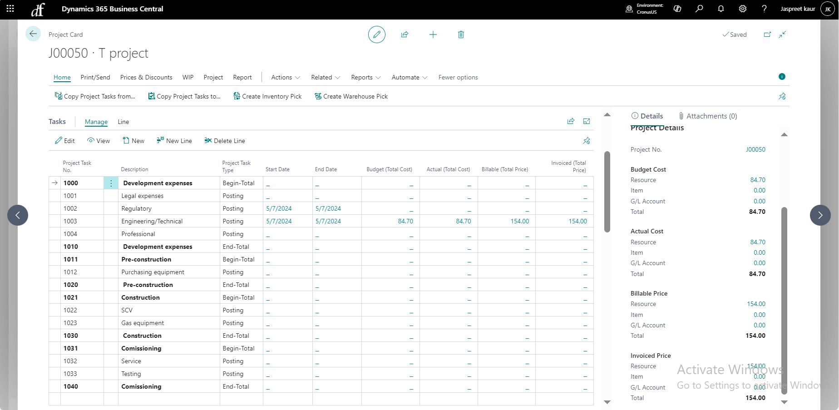Go back using the arrow button
The width and height of the screenshot is (839, 410).
coord(33,34)
